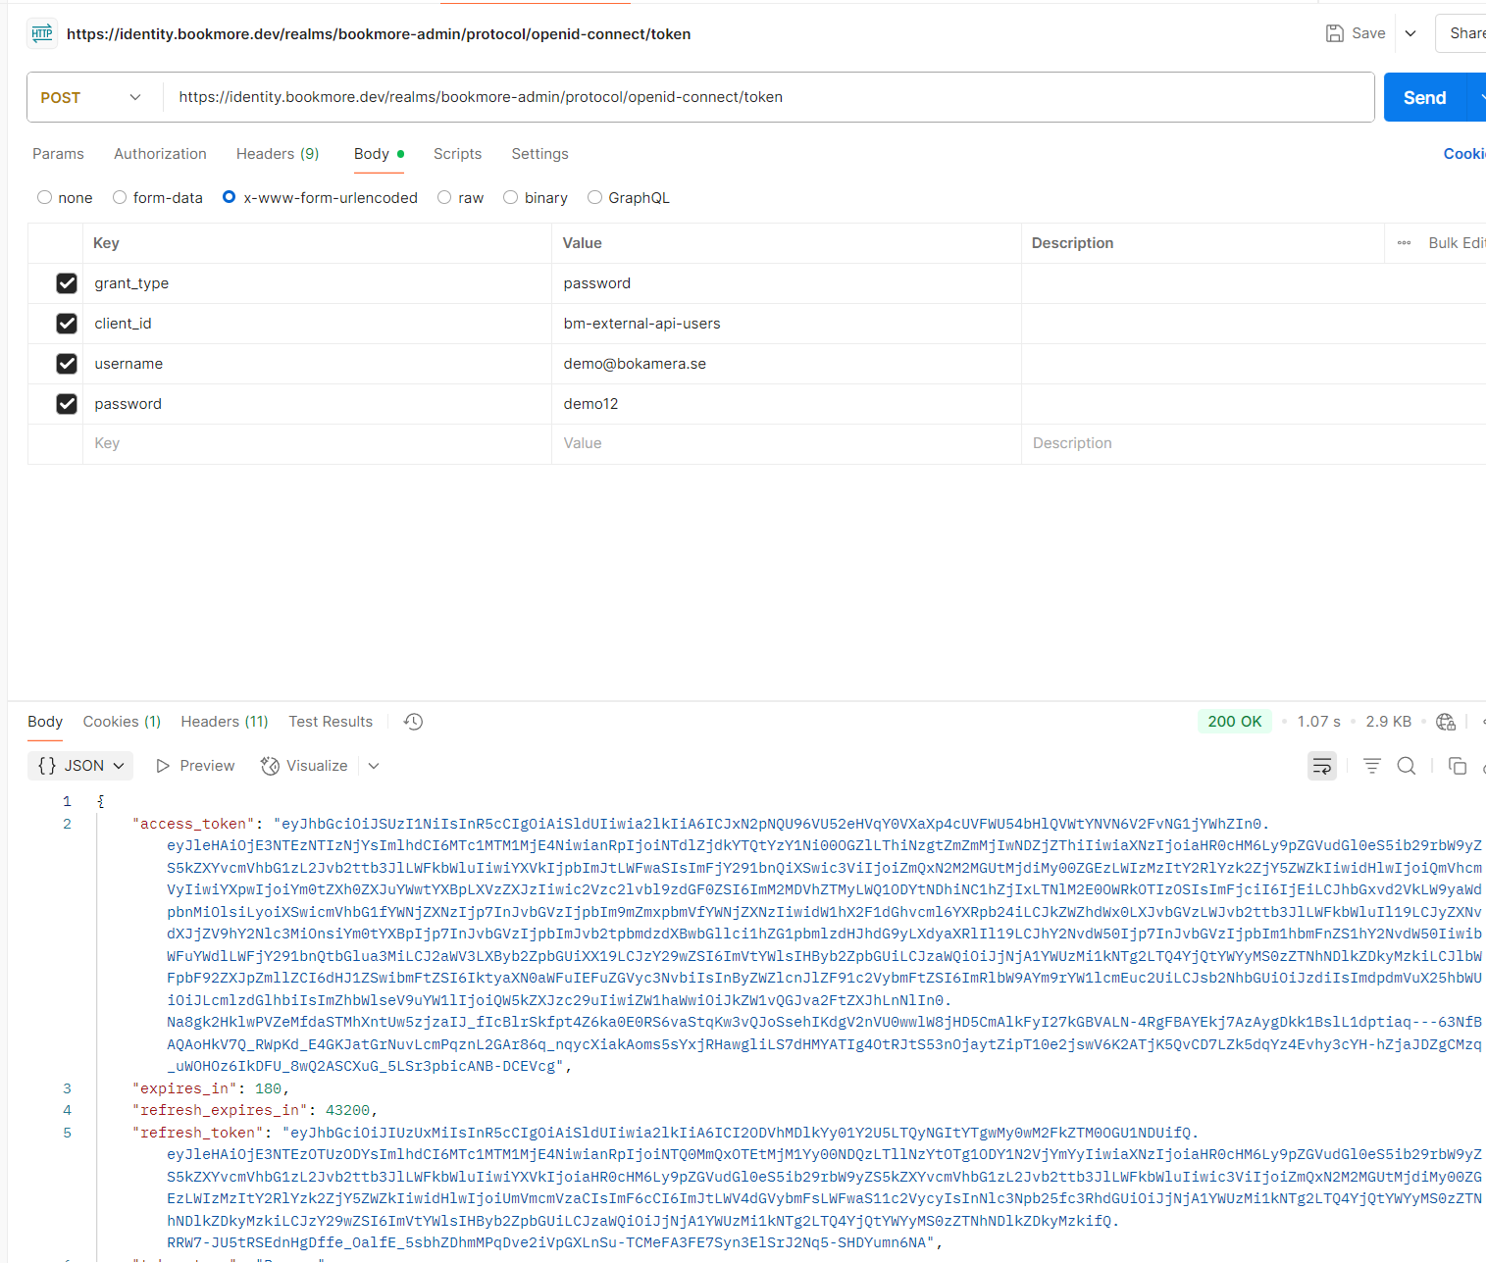Click the Preview play icon
This screenshot has height=1263, width=1486.
point(163,766)
